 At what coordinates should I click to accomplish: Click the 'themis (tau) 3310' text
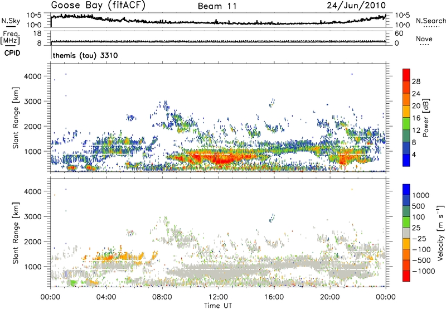[x=85, y=55]
